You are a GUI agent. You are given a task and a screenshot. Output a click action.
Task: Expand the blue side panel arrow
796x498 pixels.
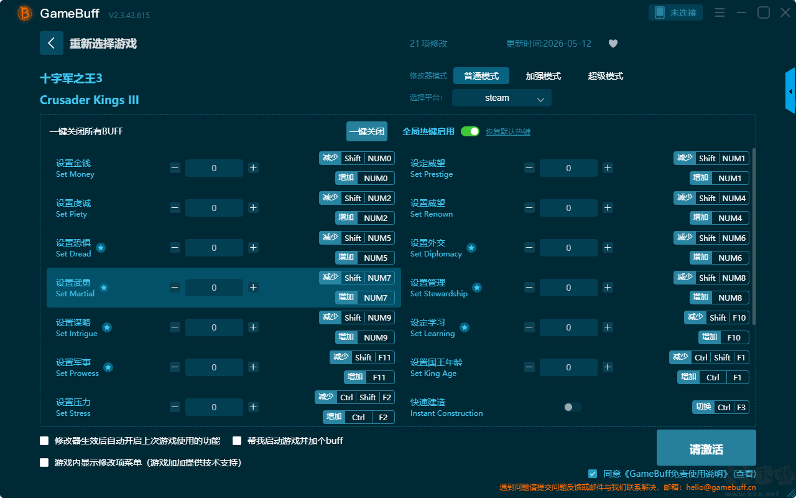pos(790,91)
